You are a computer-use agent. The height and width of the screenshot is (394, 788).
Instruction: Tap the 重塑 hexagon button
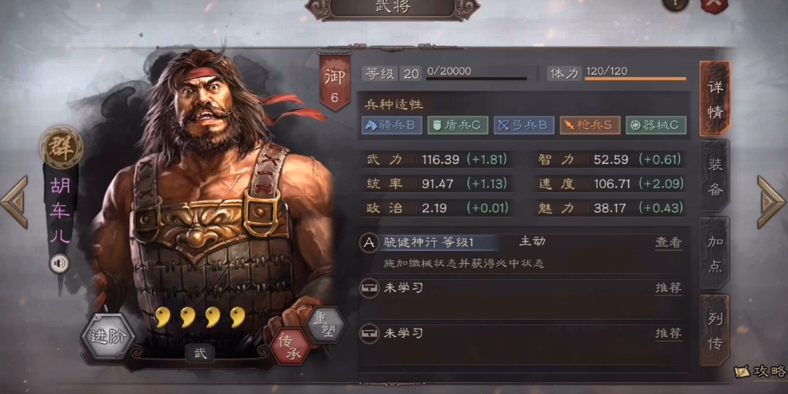pos(326,325)
